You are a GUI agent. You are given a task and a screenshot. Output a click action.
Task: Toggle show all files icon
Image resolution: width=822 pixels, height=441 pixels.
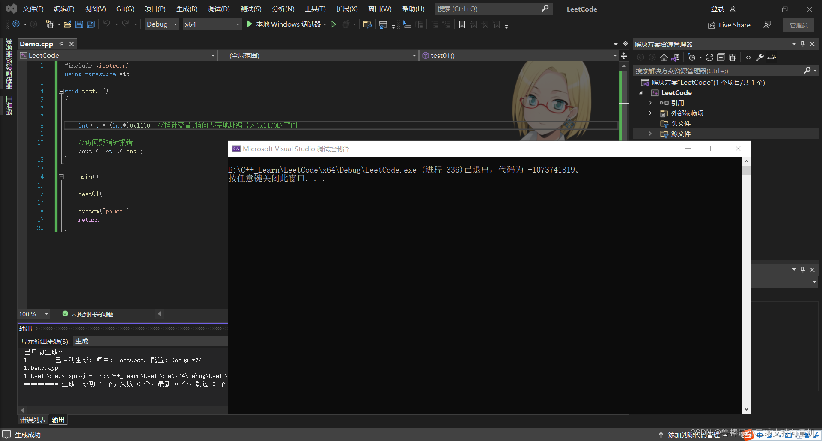(733, 57)
